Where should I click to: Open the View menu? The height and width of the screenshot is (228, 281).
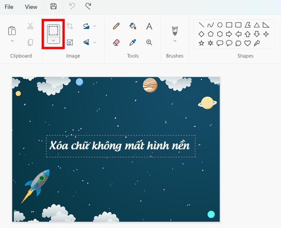click(x=31, y=7)
